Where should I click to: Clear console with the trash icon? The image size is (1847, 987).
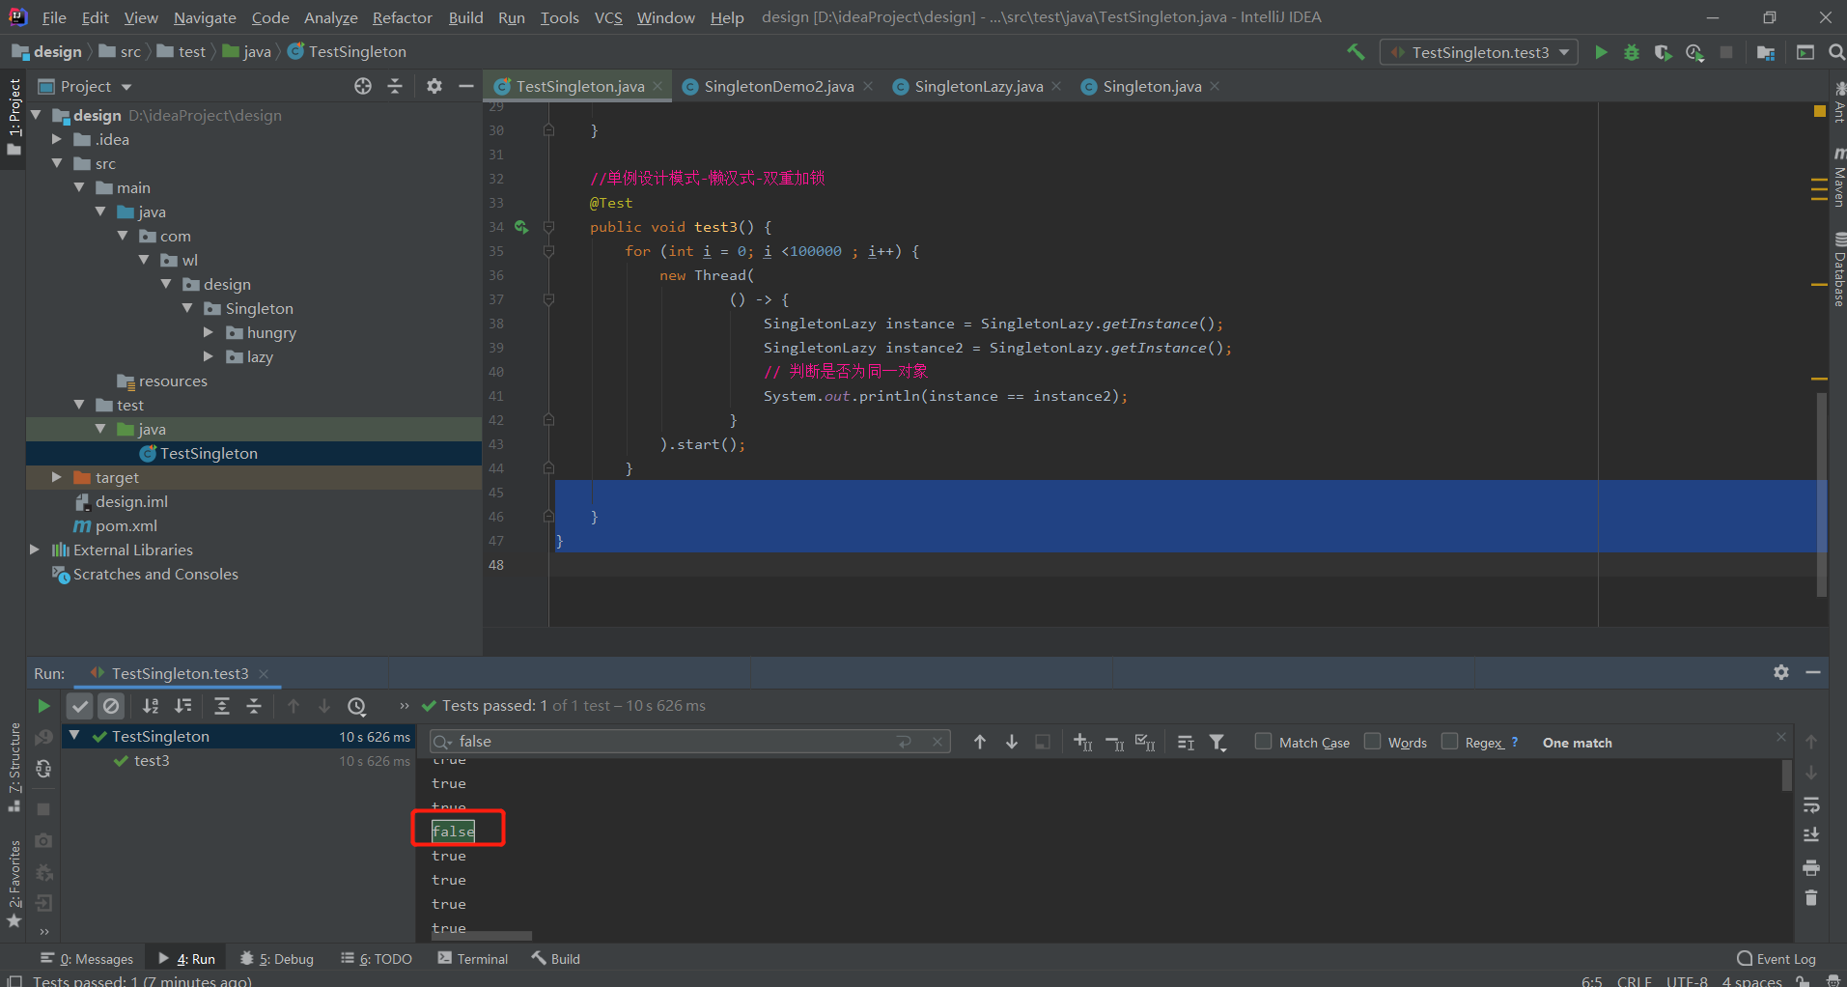1811,898
